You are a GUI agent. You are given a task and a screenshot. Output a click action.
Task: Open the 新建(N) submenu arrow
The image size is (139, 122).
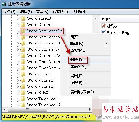coord(107,44)
